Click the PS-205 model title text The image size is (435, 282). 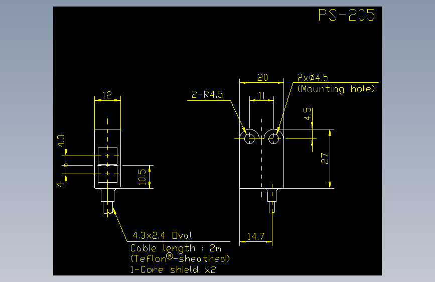coord(347,15)
